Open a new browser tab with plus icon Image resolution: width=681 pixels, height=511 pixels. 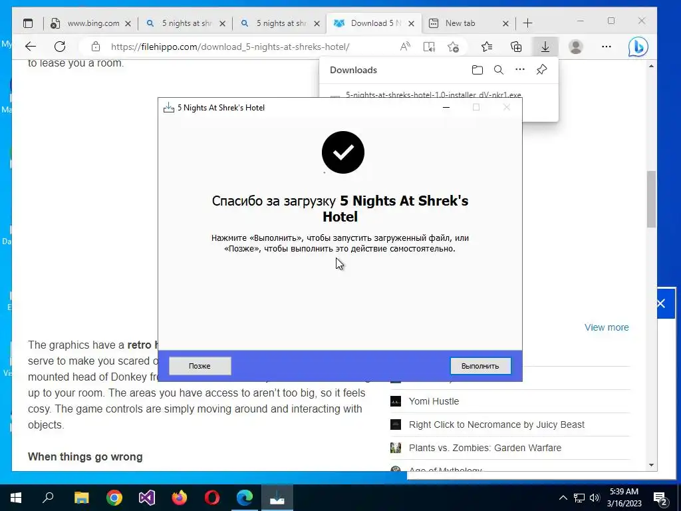tap(527, 23)
